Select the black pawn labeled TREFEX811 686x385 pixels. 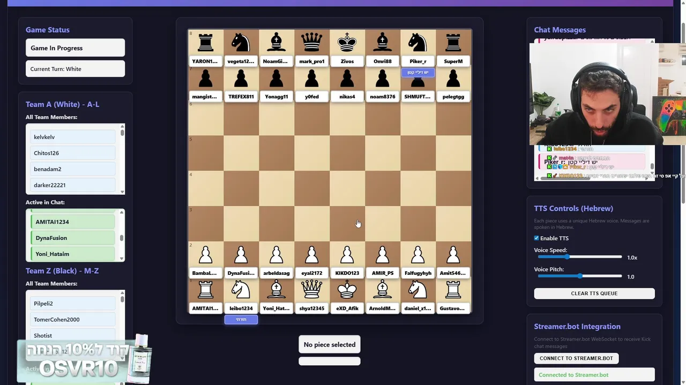click(241, 78)
